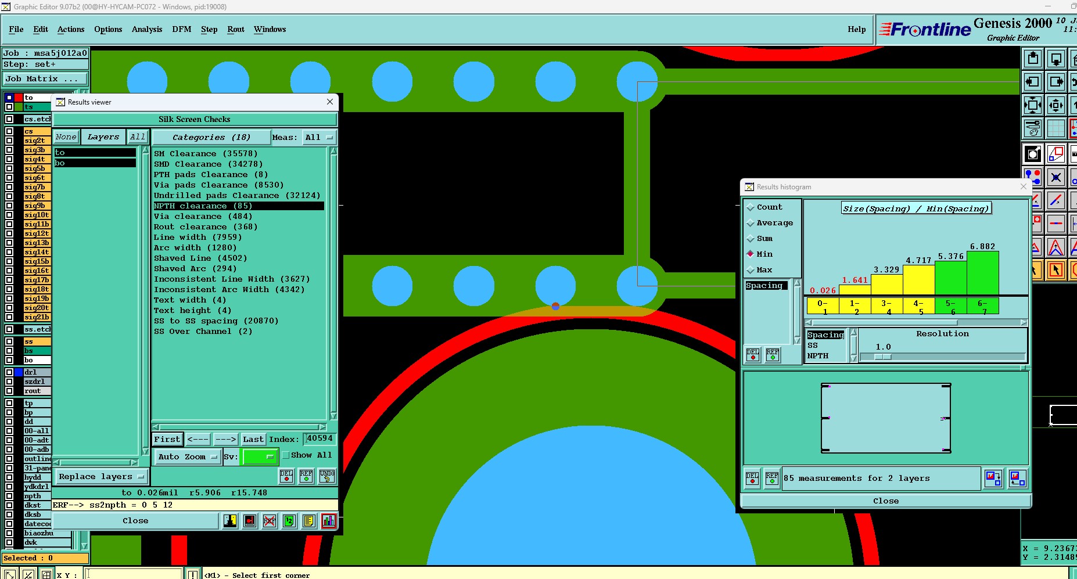The width and height of the screenshot is (1077, 579).
Task: Open the File menu
Action: [x=16, y=29]
